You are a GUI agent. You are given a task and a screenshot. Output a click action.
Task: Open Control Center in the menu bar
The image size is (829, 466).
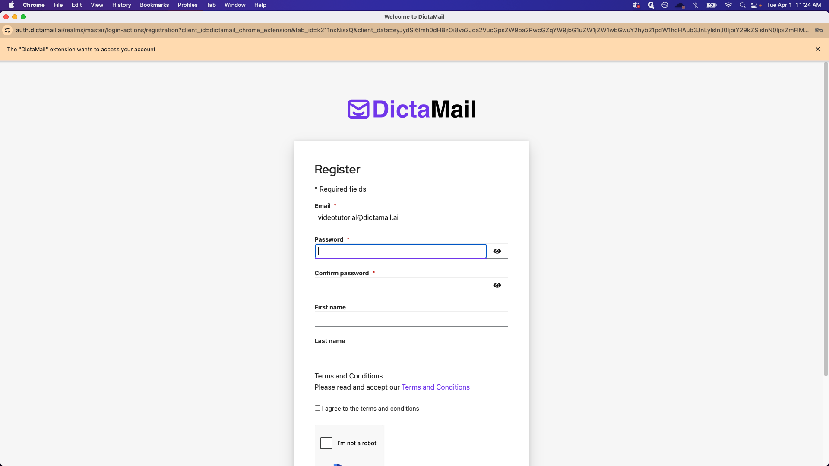click(x=754, y=5)
